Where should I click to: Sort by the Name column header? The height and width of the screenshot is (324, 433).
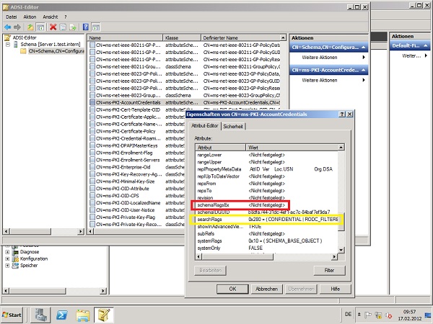pyautogui.click(x=125, y=37)
